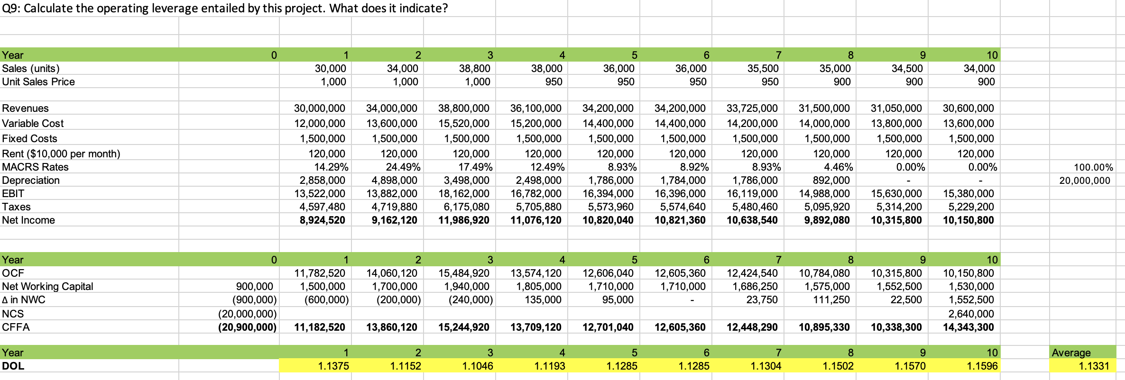Click DOL value 1.1502
The width and height of the screenshot is (1125, 380).
820,366
